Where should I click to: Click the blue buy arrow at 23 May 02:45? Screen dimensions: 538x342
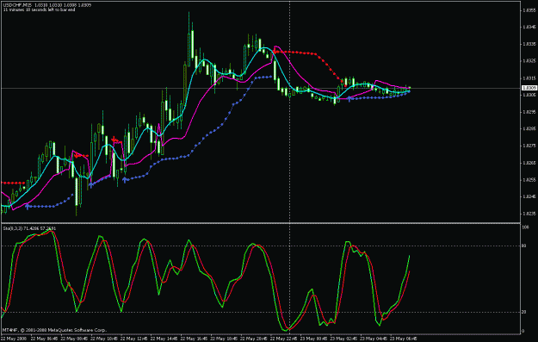[x=349, y=99]
